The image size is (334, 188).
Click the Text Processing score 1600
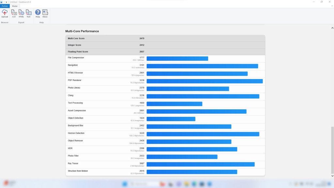(142, 103)
